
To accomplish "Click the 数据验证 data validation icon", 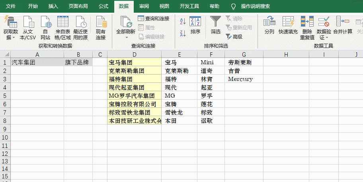I will point(324,21).
